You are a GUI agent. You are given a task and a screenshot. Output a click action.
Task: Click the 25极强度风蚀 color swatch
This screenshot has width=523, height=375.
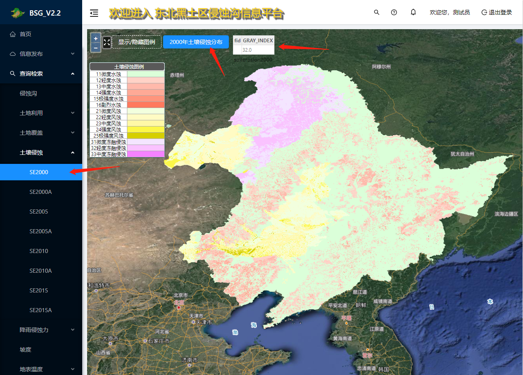145,136
